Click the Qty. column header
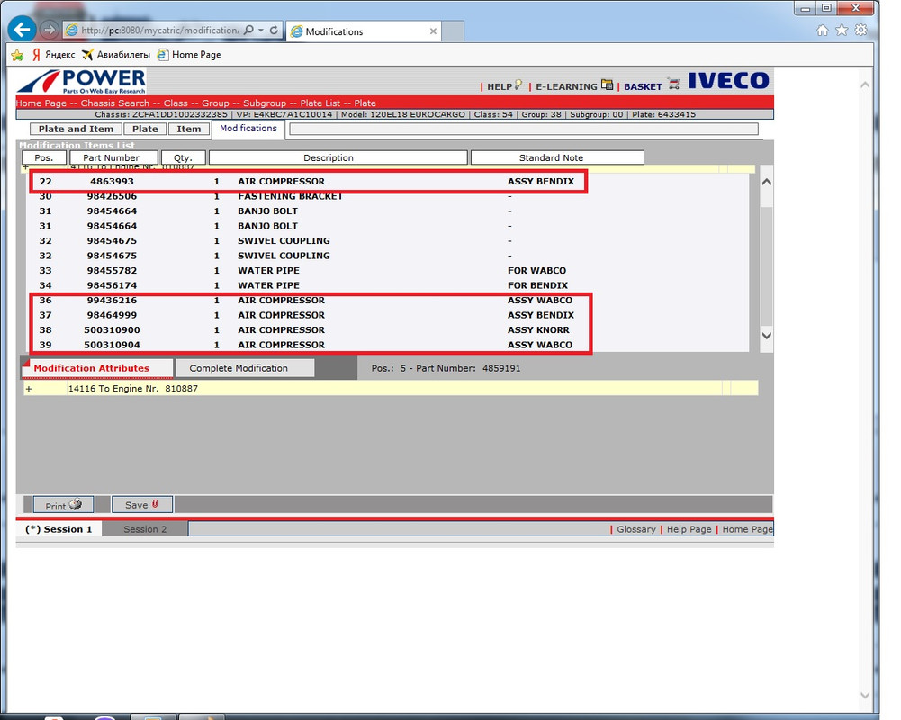Screen dimensions: 901x720 183,157
